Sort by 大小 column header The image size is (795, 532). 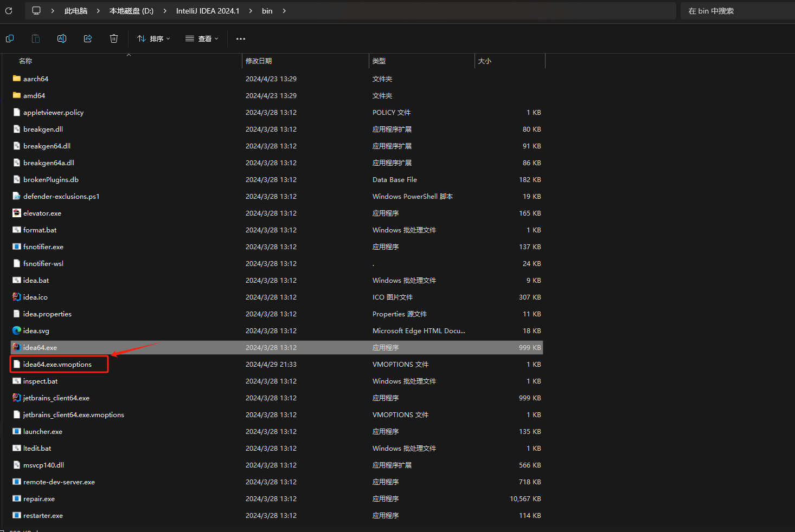click(485, 61)
